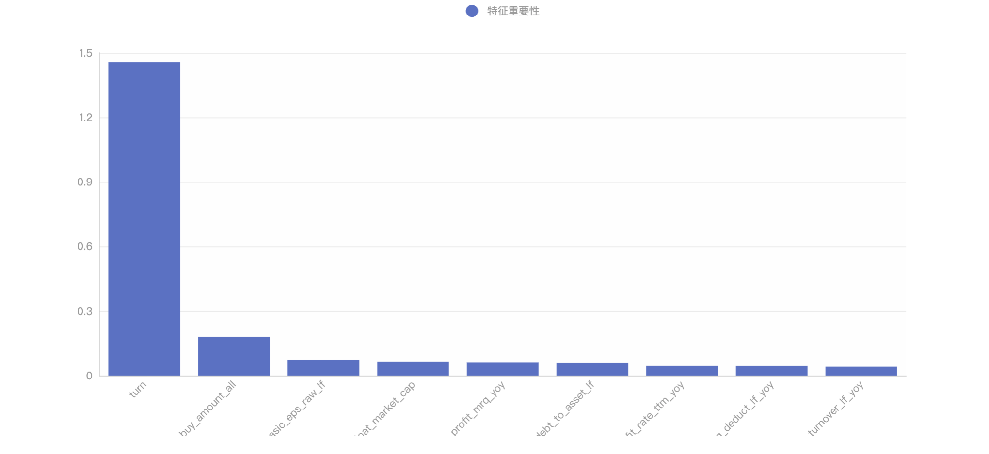Click the market_cap bar
Image resolution: width=989 pixels, height=454 pixels.
click(x=413, y=368)
